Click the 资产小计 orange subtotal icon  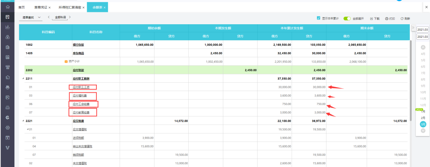point(66,62)
